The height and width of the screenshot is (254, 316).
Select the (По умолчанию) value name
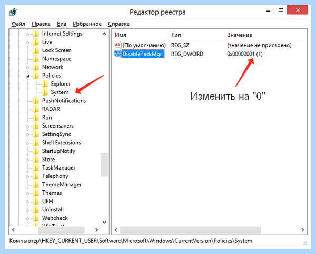pyautogui.click(x=144, y=45)
